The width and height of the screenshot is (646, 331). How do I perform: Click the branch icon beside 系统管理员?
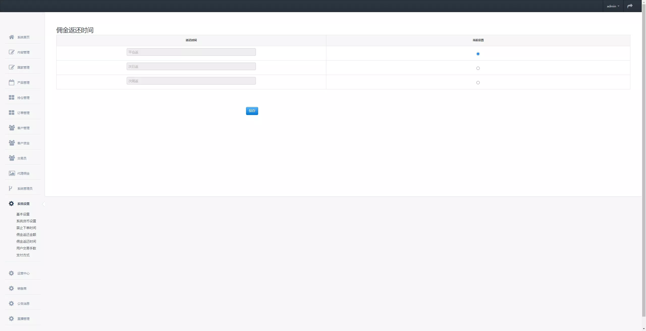click(10, 188)
